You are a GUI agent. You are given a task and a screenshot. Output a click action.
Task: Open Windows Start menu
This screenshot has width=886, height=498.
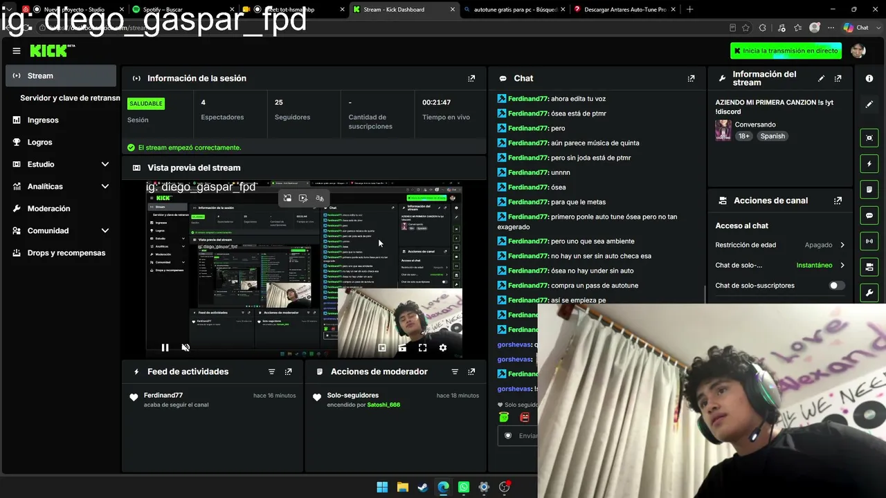382,487
